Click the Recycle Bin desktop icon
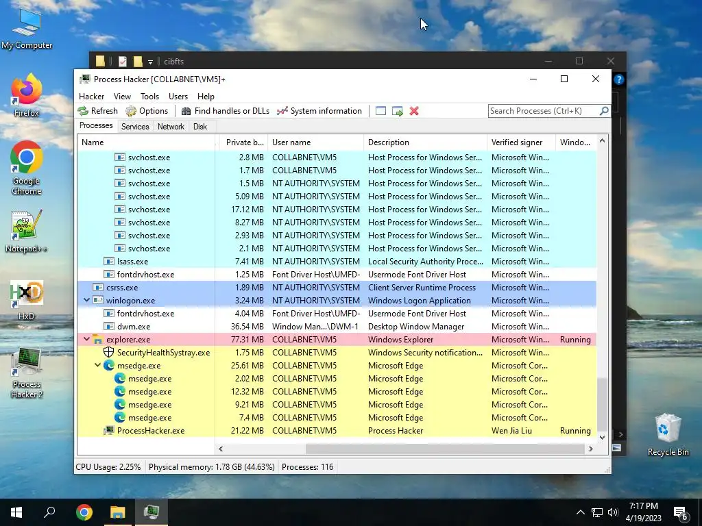The width and height of the screenshot is (702, 526). (668, 434)
